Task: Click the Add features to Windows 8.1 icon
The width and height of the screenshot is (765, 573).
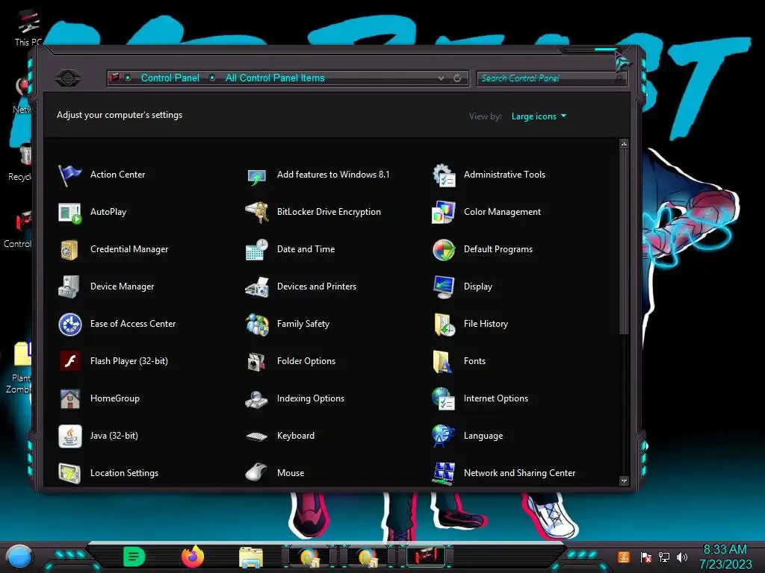Action: click(257, 176)
